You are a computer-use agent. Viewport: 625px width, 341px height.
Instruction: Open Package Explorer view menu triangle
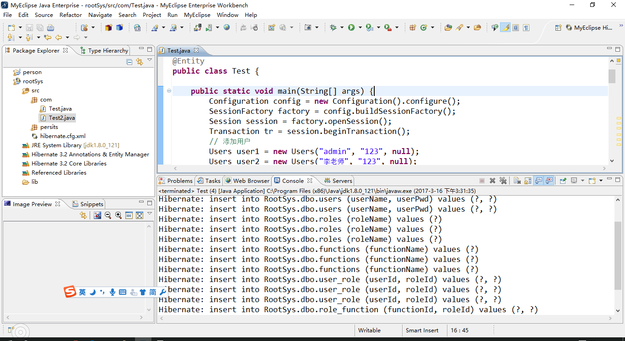pos(150,61)
